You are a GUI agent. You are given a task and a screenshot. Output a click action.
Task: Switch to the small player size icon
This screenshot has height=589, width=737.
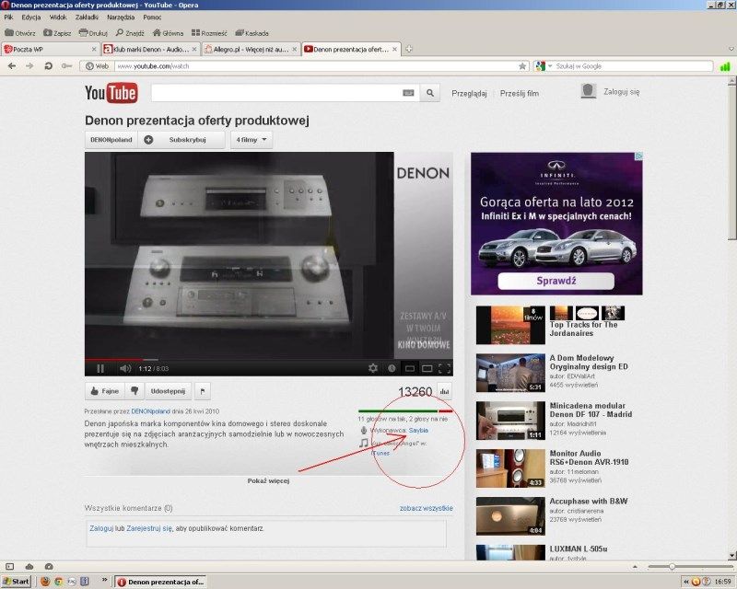[x=410, y=369]
